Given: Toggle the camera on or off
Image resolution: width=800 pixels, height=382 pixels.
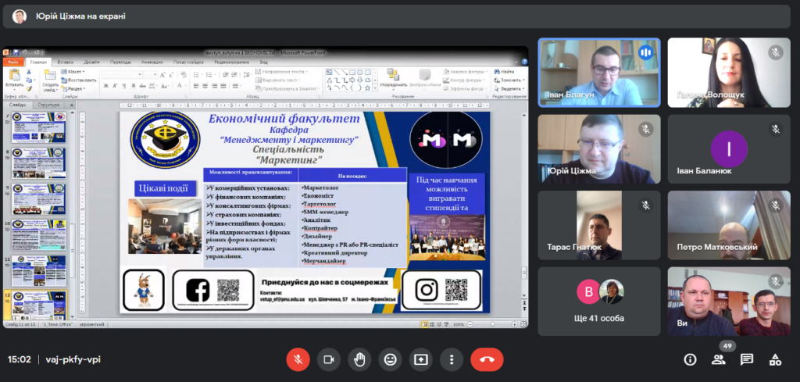Looking at the screenshot, I should pyautogui.click(x=328, y=359).
